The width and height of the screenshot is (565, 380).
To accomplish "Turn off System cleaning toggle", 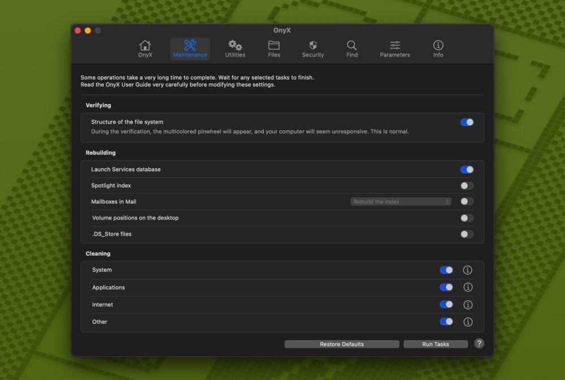I will coord(446,270).
